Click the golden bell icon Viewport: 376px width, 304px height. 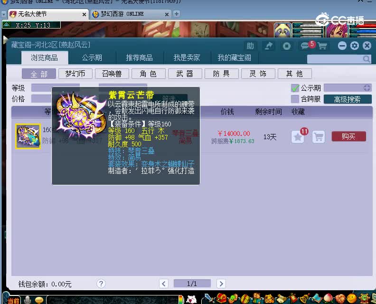click(304, 298)
